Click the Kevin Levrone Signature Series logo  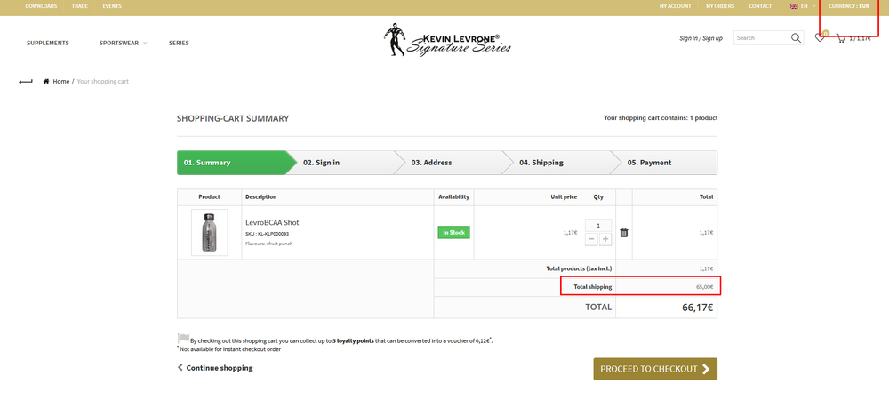pos(447,40)
